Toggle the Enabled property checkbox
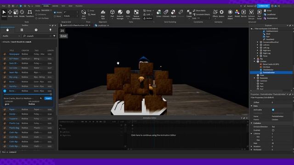The image size is (294, 165). pos(273,130)
